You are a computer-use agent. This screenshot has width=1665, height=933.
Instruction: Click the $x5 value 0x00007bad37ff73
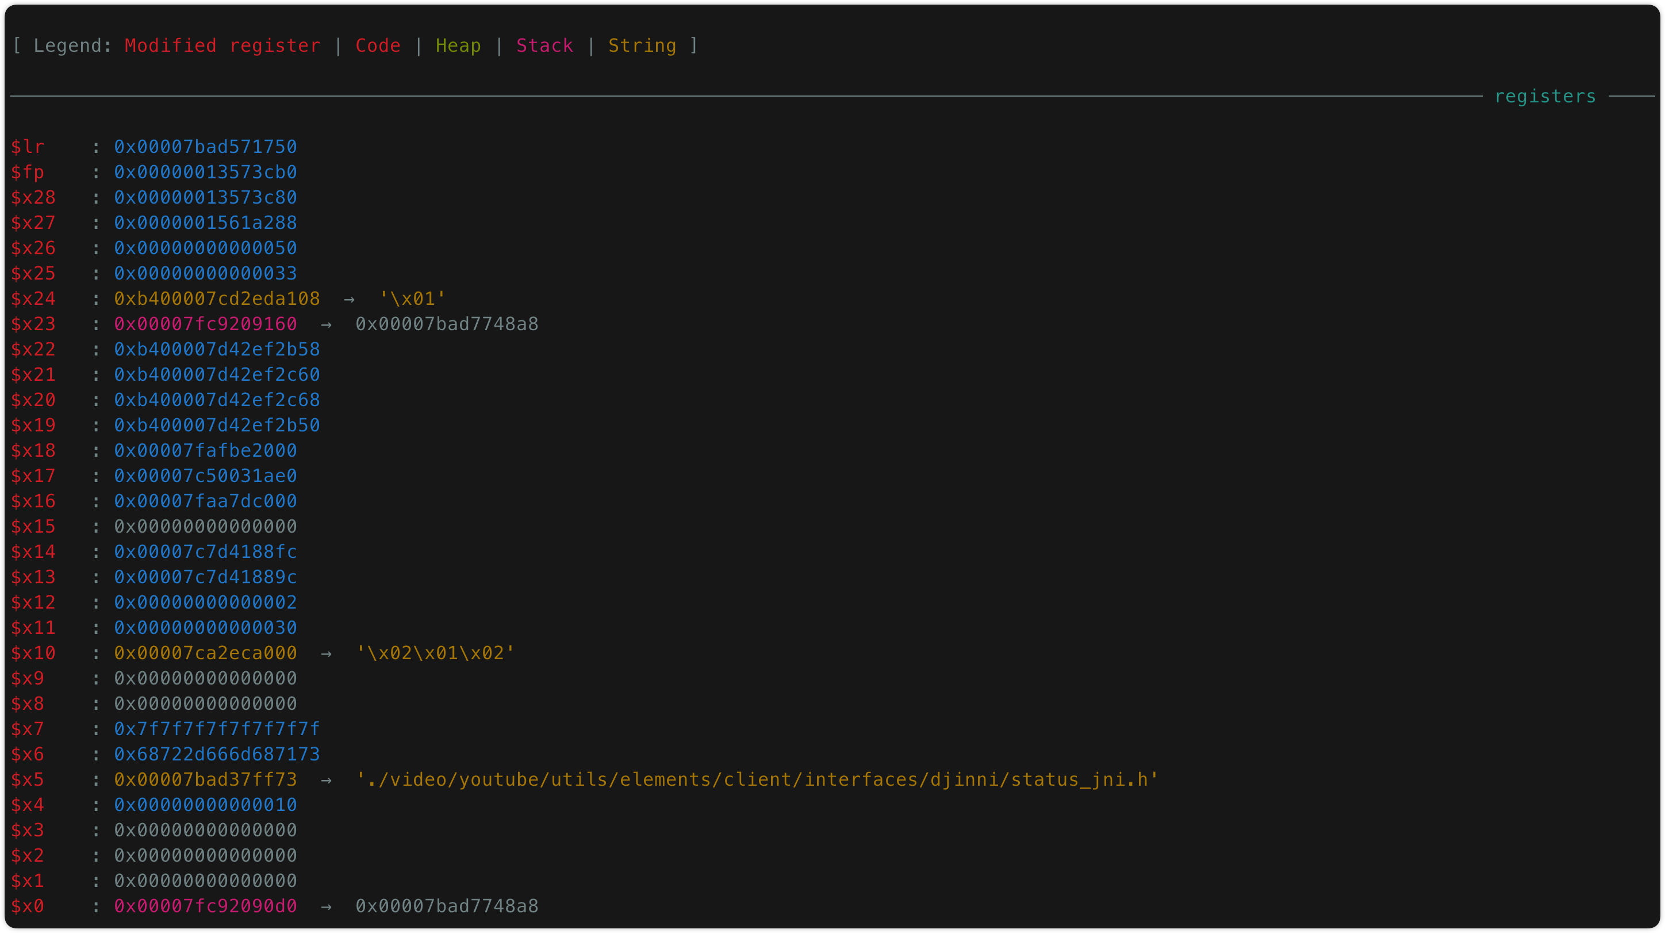[x=206, y=780]
